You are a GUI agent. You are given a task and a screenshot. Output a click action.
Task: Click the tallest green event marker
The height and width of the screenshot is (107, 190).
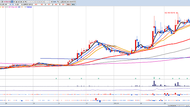[154, 78]
